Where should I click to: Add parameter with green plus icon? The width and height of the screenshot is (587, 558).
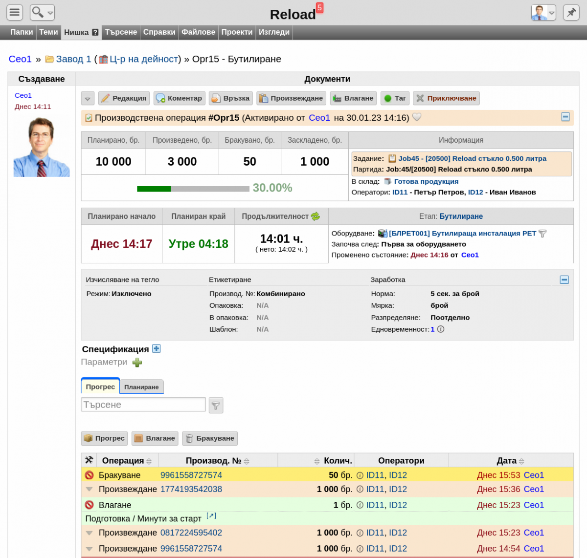coord(137,362)
